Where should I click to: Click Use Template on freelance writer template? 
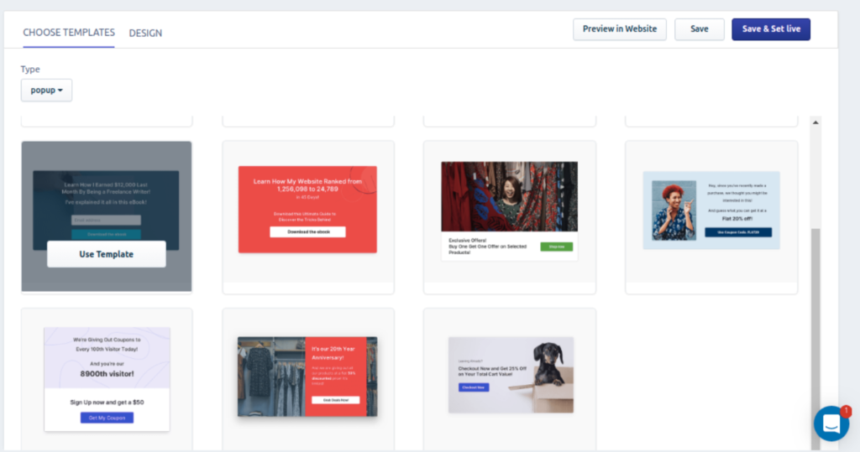click(x=107, y=254)
